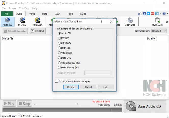Open the Copy Disc tool
The height and width of the screenshot is (118, 169).
click(x=130, y=22)
